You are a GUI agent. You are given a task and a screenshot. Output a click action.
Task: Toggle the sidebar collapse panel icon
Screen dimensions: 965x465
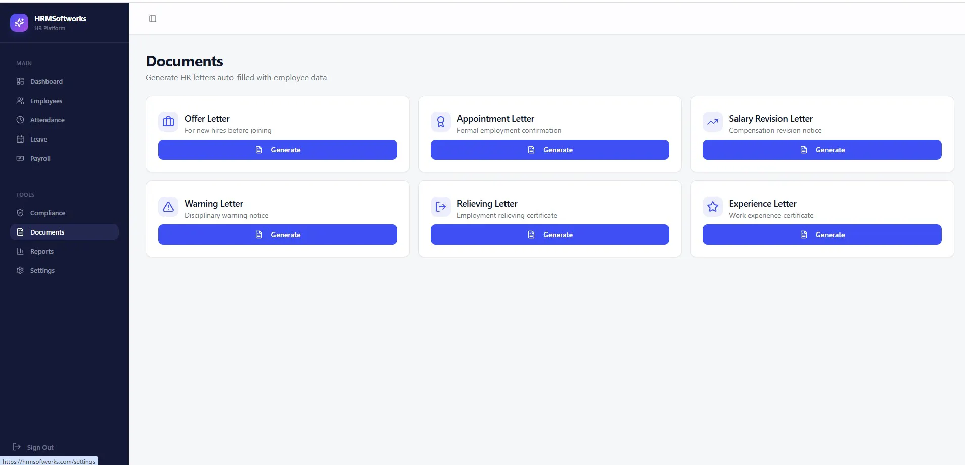(153, 19)
